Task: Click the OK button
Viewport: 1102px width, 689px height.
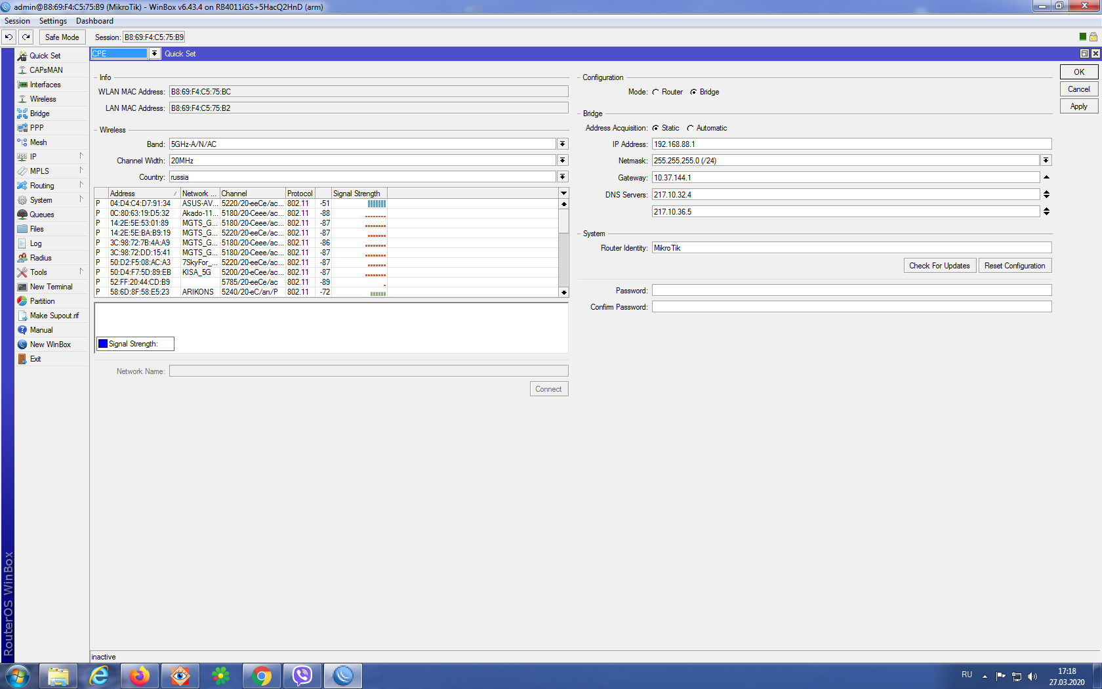Action: click(x=1079, y=72)
